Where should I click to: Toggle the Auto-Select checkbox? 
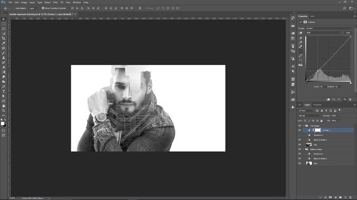pos(14,8)
